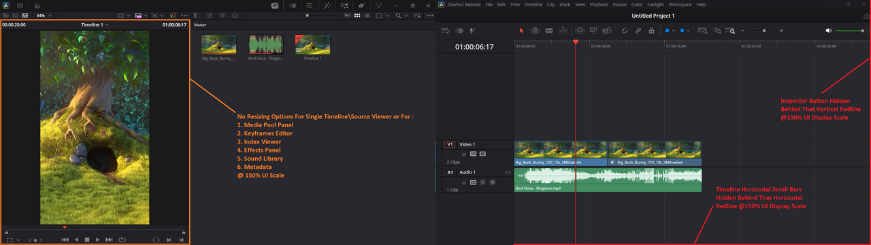Toggle Mute button on Audio 1 track

493,182
